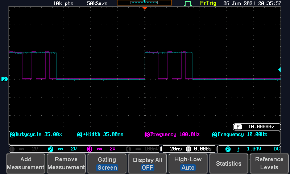
Task: Change High-Low Auto mode
Action: 188,163
